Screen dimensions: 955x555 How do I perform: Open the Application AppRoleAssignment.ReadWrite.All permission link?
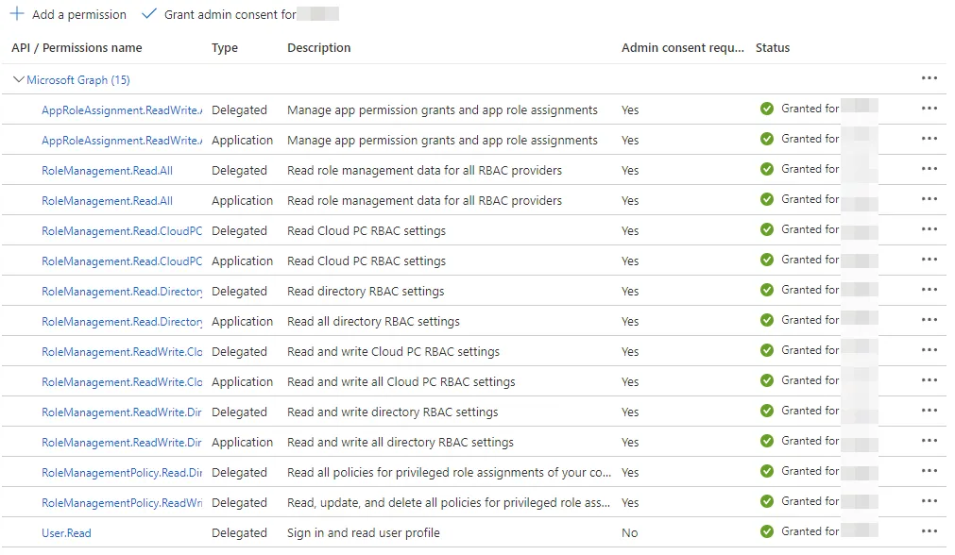[121, 141]
